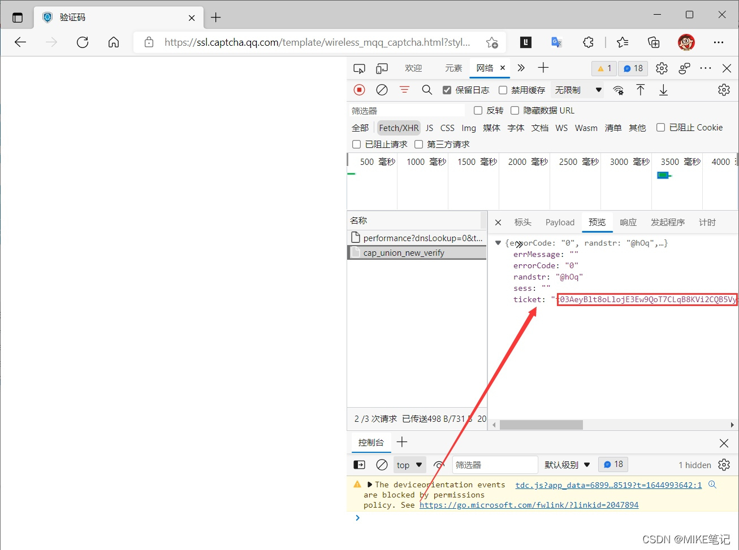Filter requests by JS type
The height and width of the screenshot is (550, 739).
[430, 128]
